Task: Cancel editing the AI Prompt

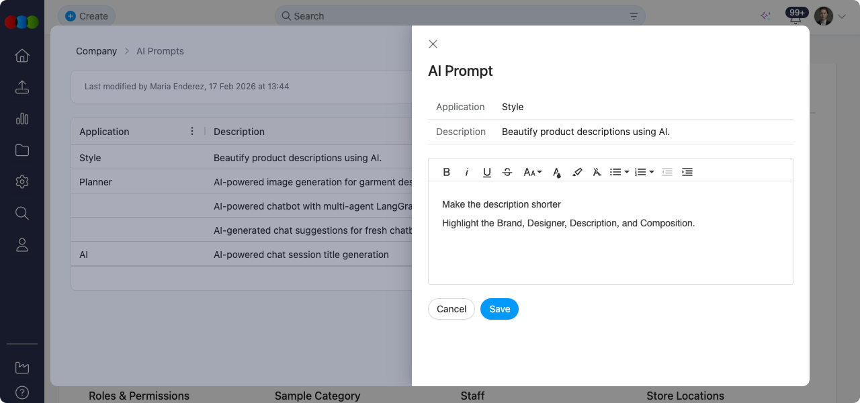Action: coord(451,309)
